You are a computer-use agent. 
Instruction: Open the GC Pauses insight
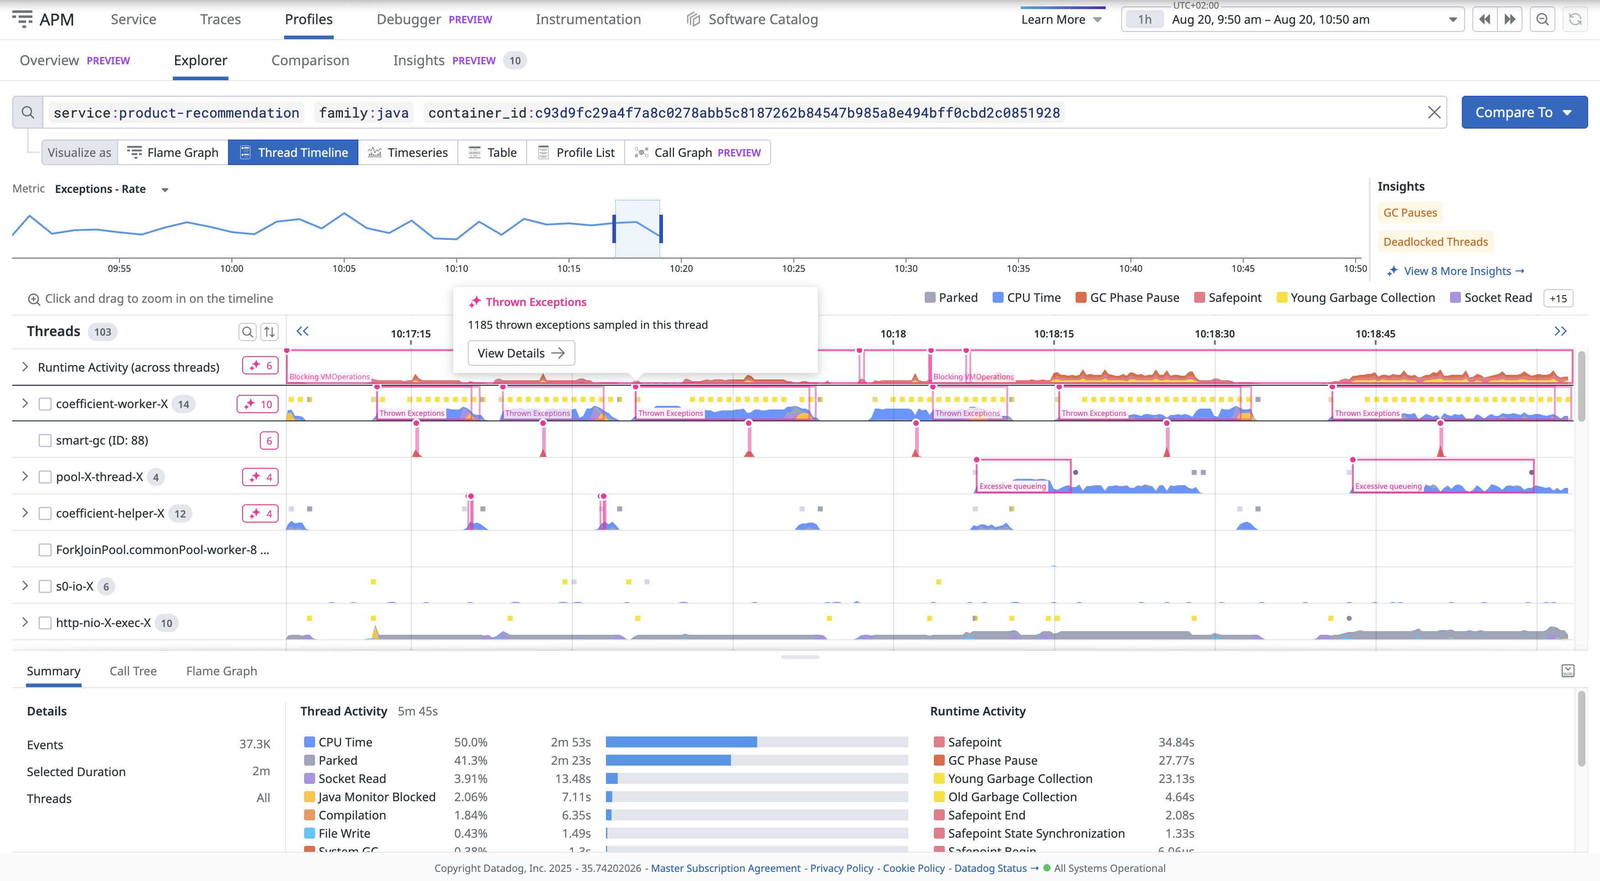pos(1410,212)
